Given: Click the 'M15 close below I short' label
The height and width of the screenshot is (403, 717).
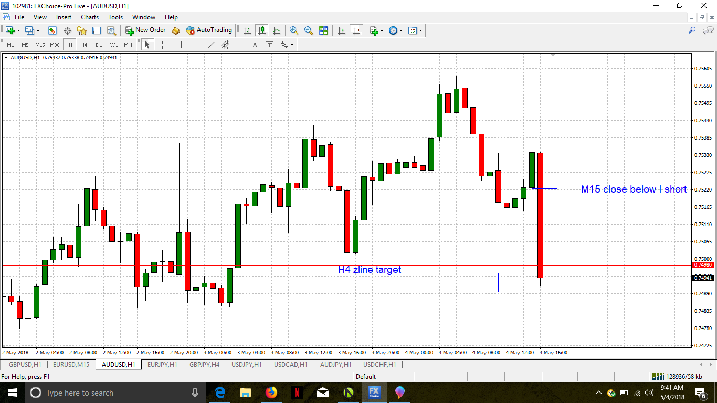Looking at the screenshot, I should [x=634, y=189].
